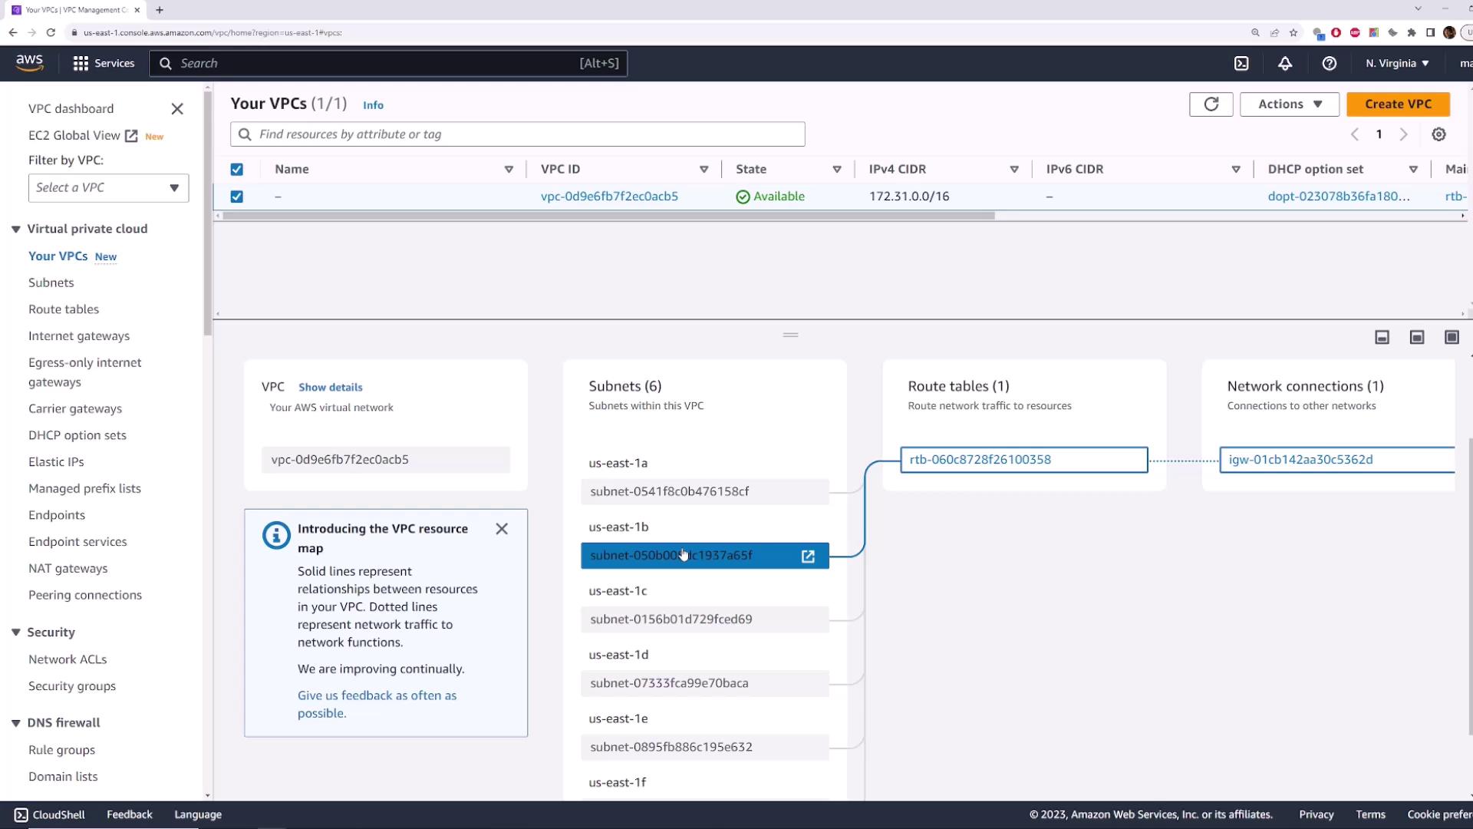Sort by the State column arrow
1473x829 pixels.
tap(837, 170)
